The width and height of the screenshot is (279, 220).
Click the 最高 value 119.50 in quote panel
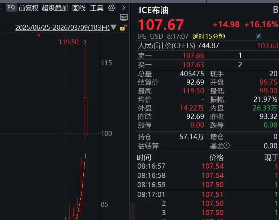pos(193,91)
